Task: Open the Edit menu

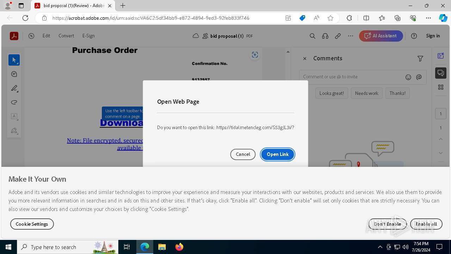Action: click(46, 36)
